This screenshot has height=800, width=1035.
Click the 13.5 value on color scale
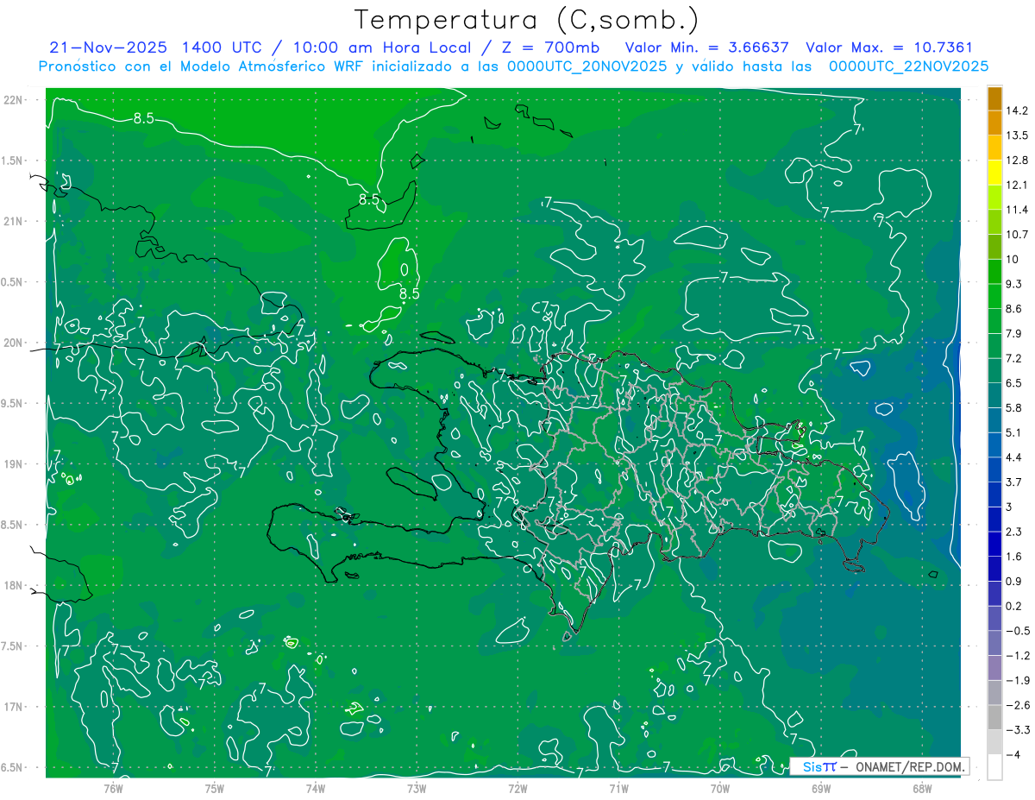pos(1018,135)
